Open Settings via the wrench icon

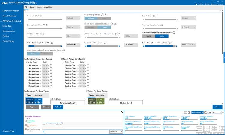(x=196, y=4)
